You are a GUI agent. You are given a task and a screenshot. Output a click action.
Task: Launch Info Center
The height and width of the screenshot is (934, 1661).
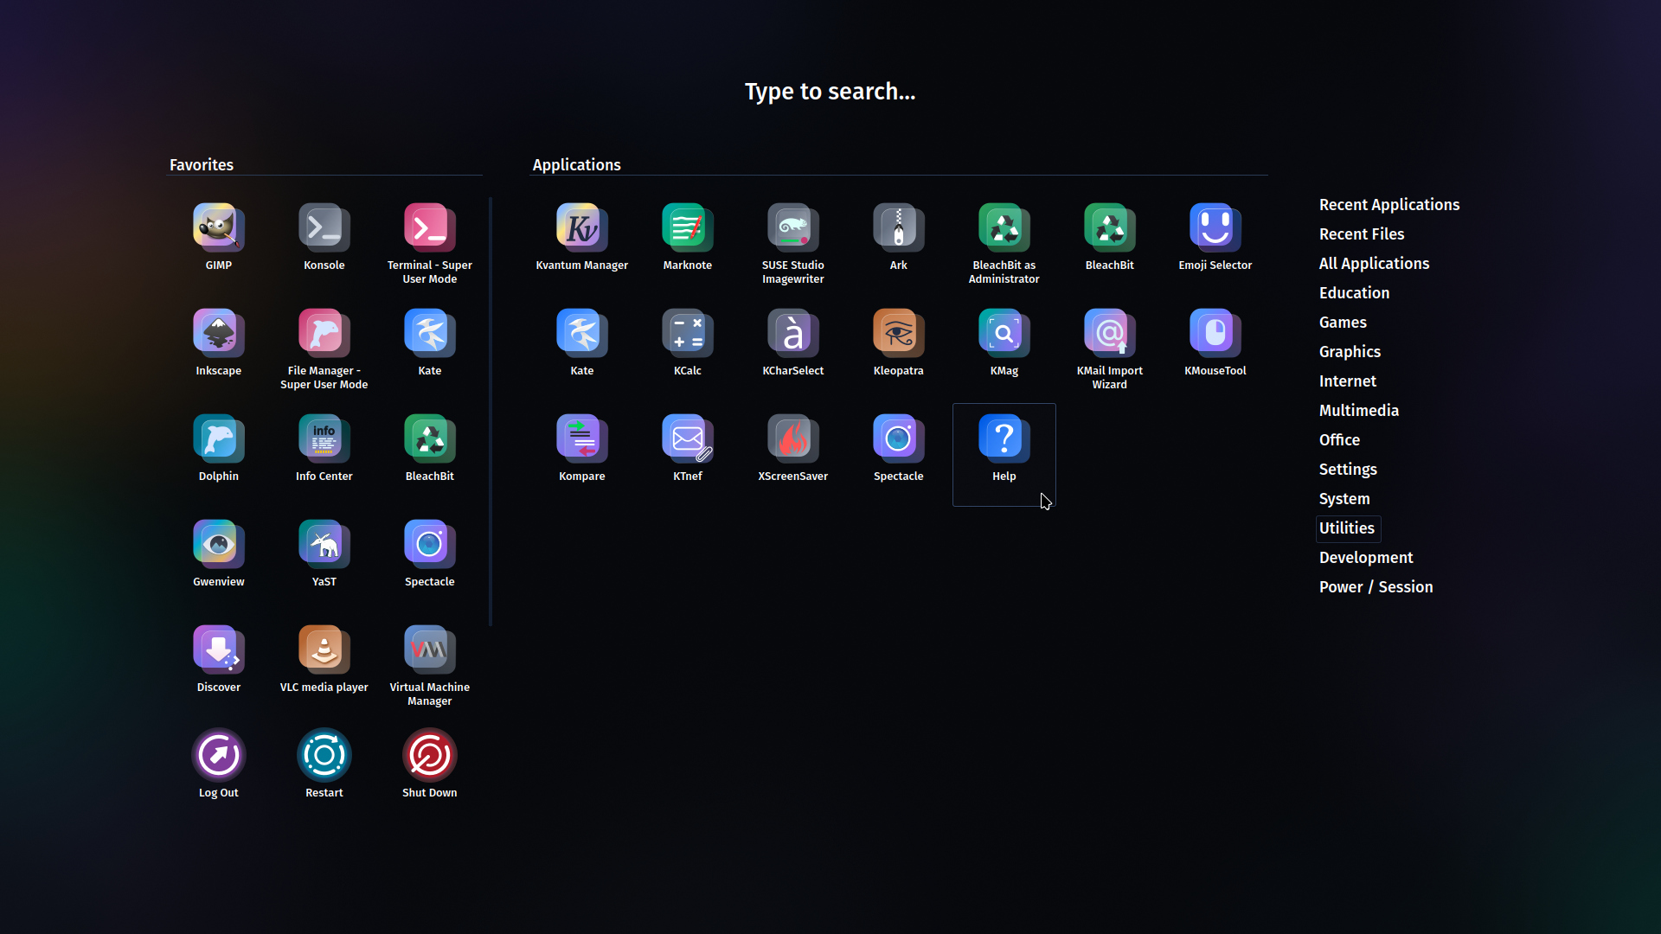[324, 449]
